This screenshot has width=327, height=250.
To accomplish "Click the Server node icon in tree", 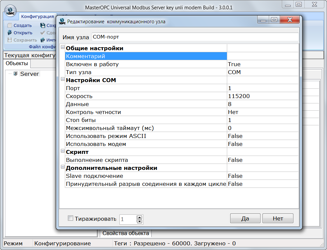I will point(15,74).
